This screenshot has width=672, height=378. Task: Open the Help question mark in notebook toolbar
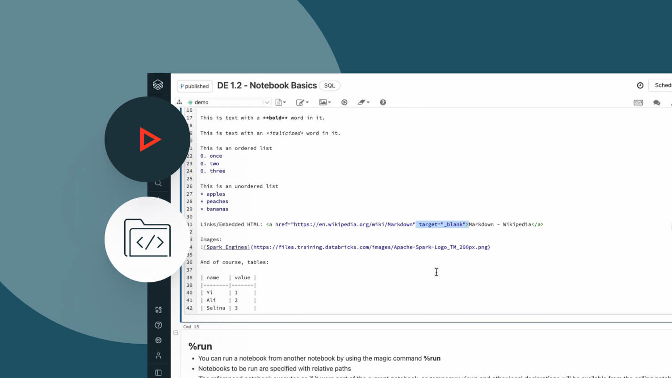(383, 102)
